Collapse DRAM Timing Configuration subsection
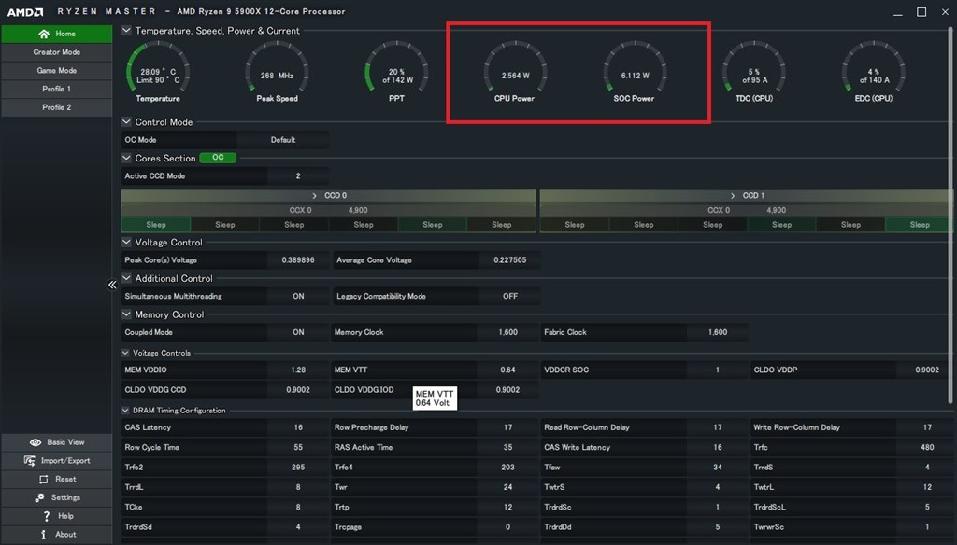 tap(125, 411)
